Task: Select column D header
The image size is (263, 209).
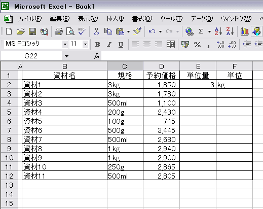Action: click(x=161, y=66)
